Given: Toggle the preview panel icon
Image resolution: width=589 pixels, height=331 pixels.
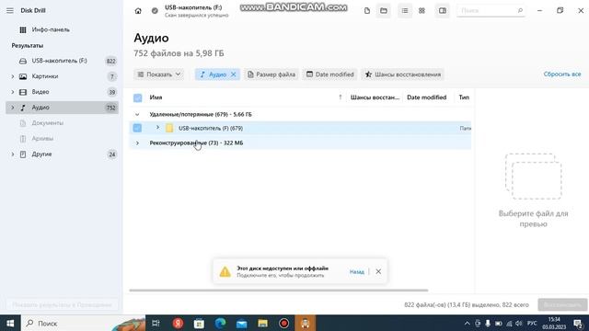Looking at the screenshot, I should 443,11.
